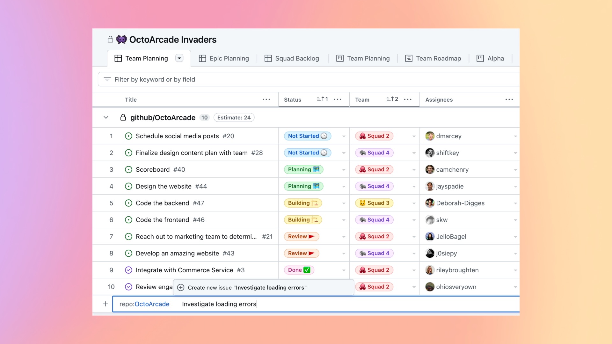Click the Not Started label on row 1

click(308, 136)
